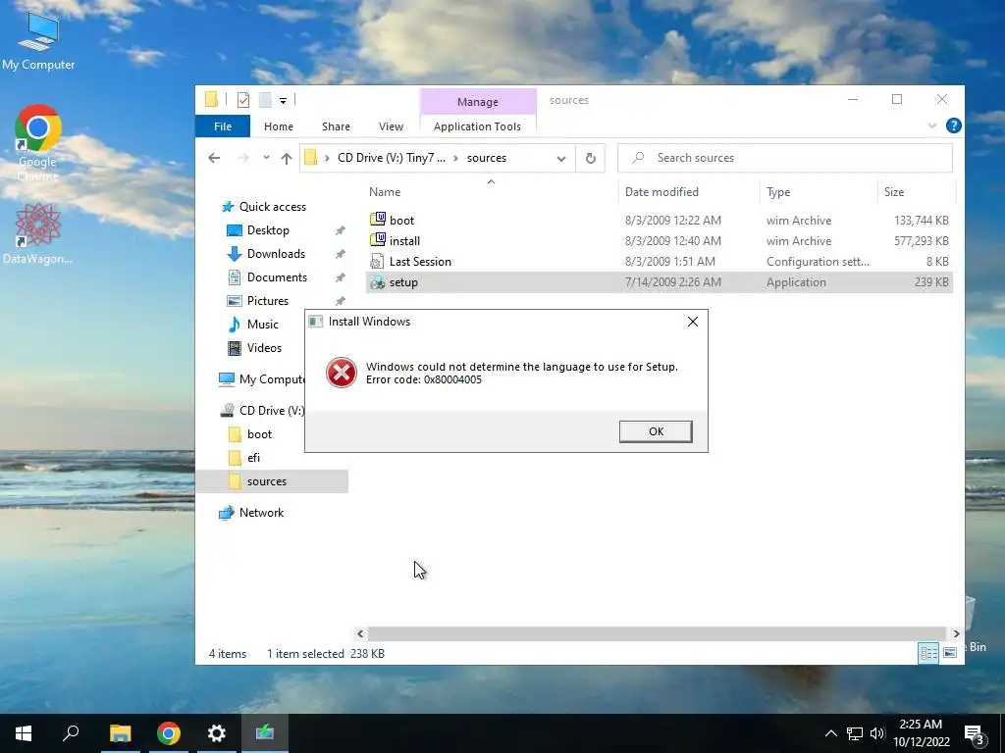Open the notification center icon

(975, 735)
